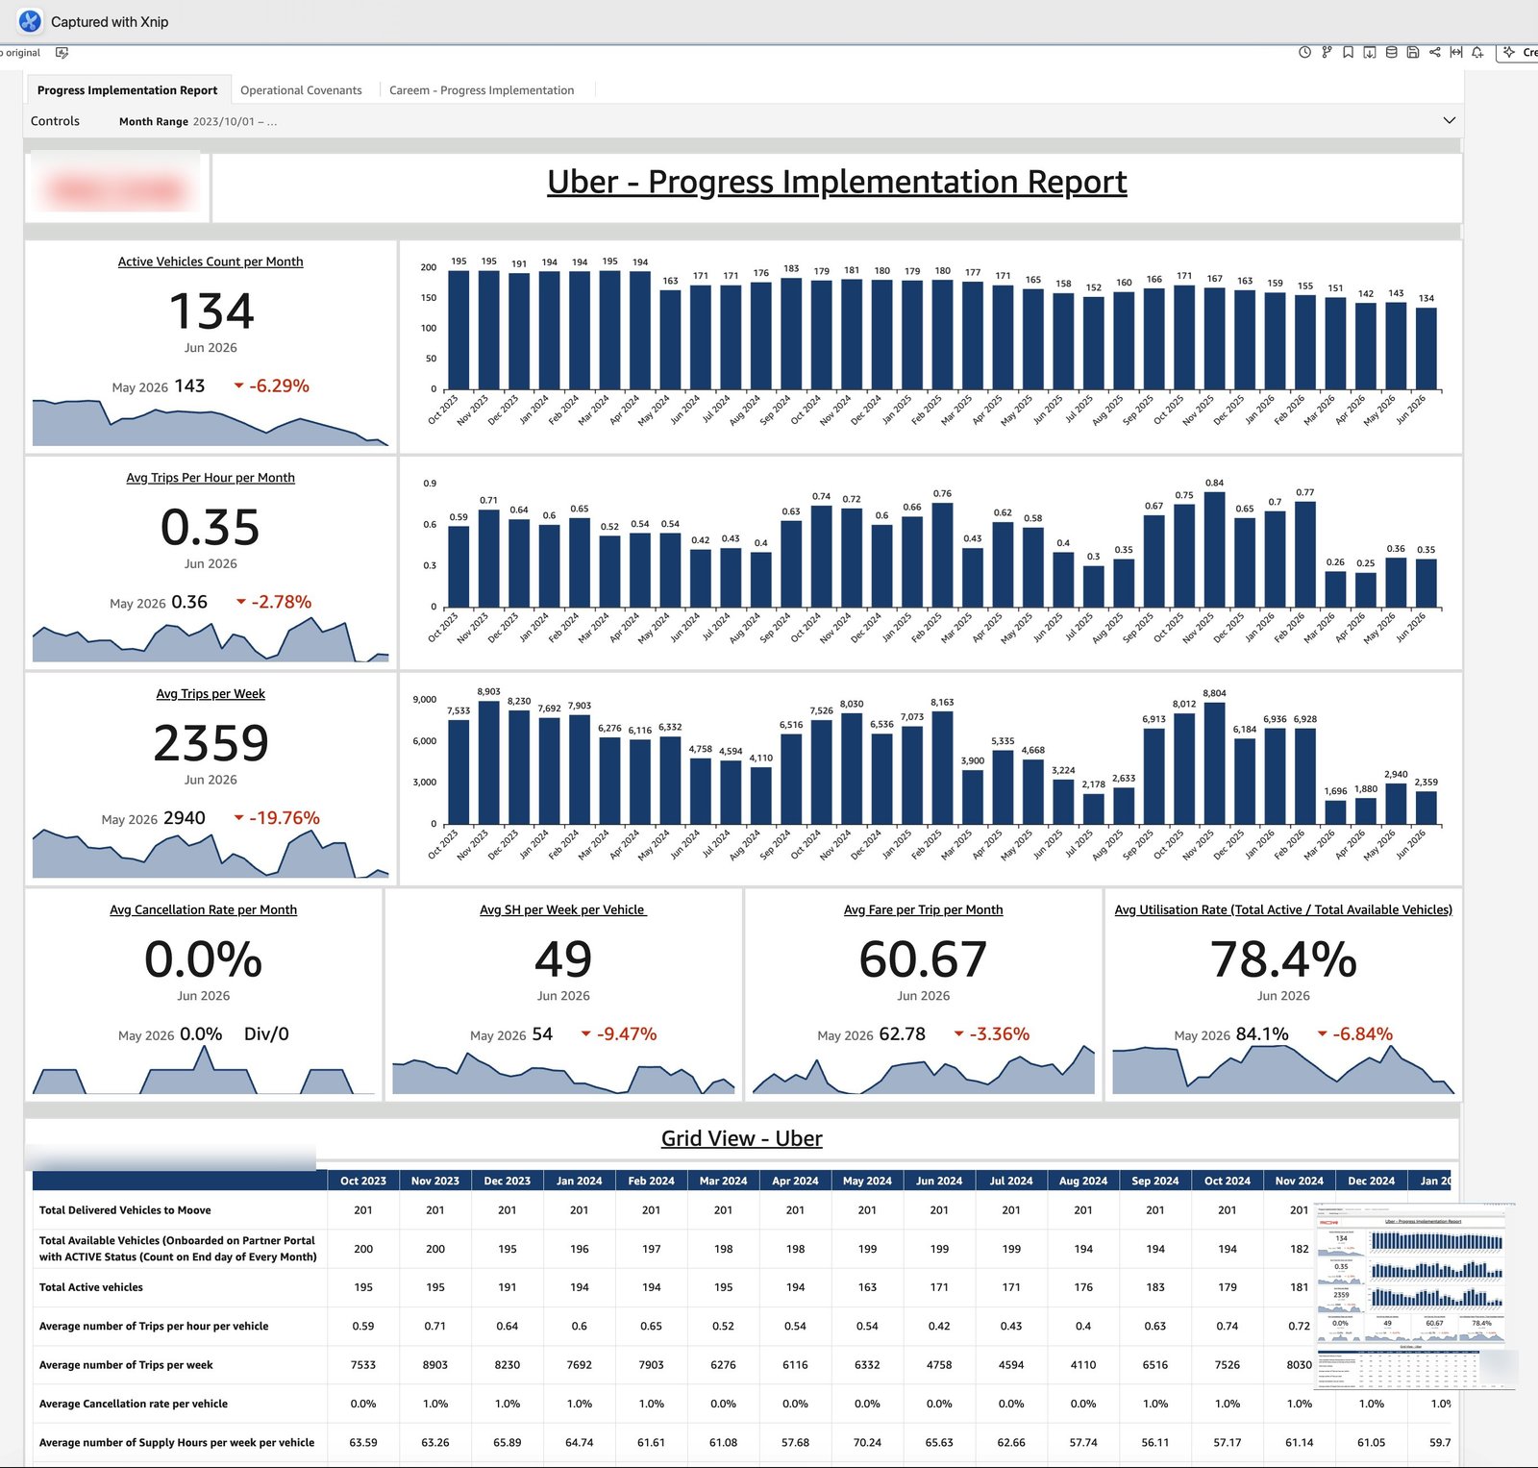1538x1468 pixels.
Task: Click 'Total Delivered Vehicles to Moove' row label
Action: point(125,1210)
